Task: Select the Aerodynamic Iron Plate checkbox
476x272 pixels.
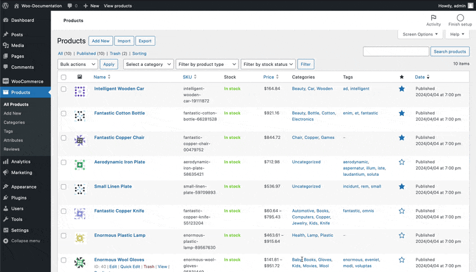Action: tap(64, 162)
